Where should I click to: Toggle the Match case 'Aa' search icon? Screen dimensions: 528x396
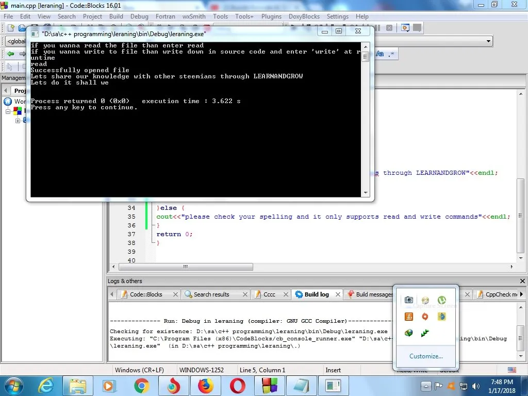click(x=379, y=54)
